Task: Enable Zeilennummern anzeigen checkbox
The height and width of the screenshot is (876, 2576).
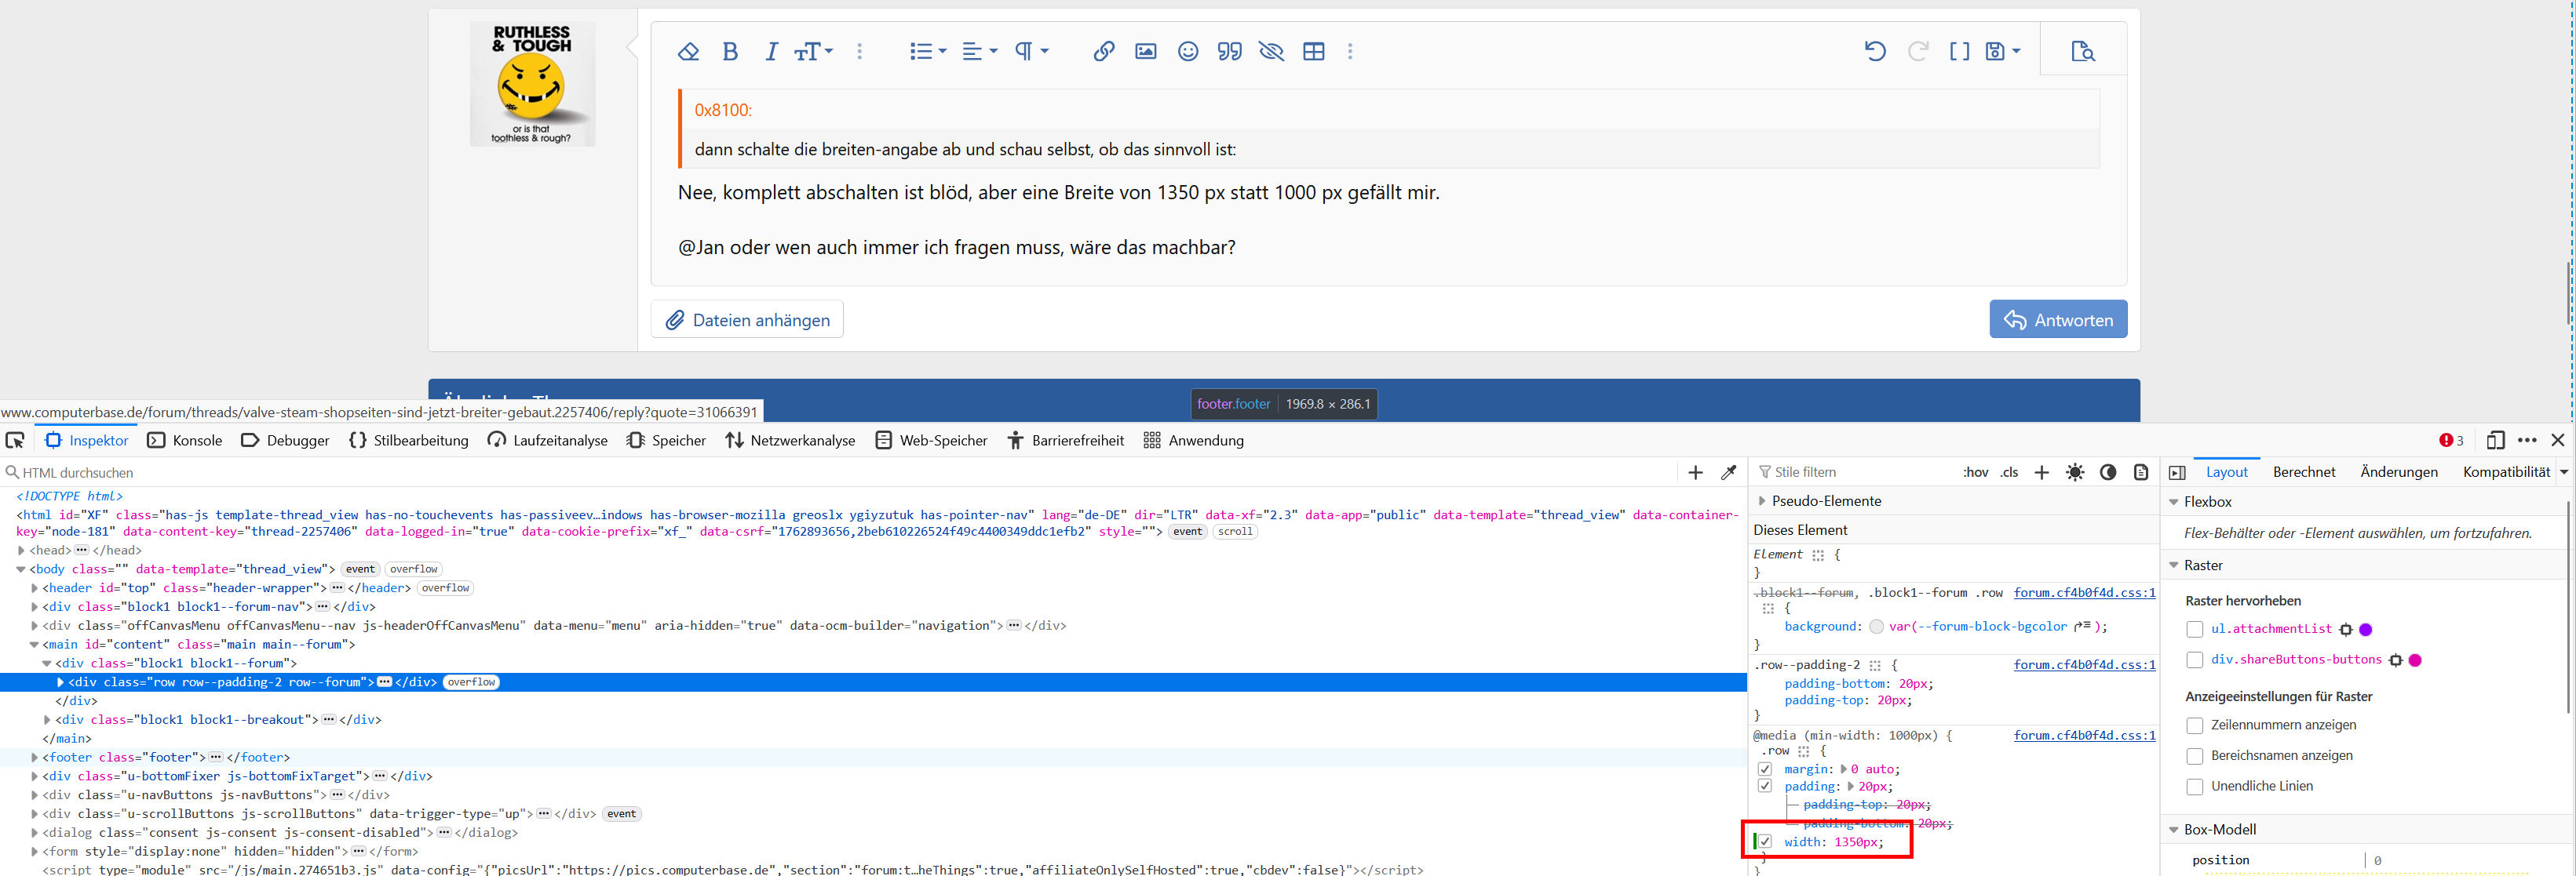Action: (x=2195, y=725)
